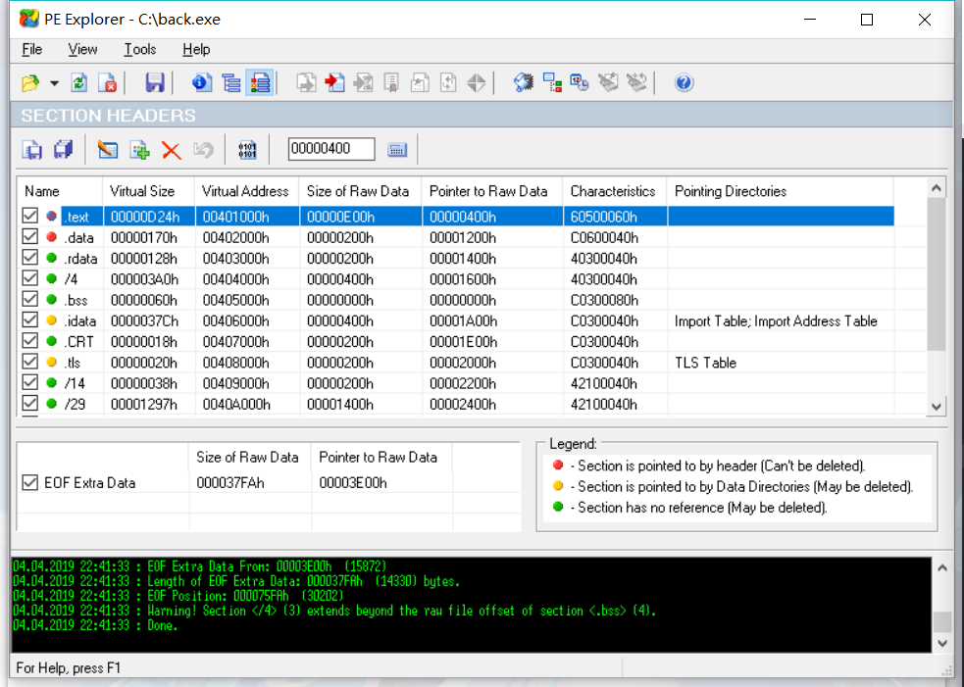Click the section list scrollbar up arrow
The width and height of the screenshot is (964, 687).
coord(936,188)
